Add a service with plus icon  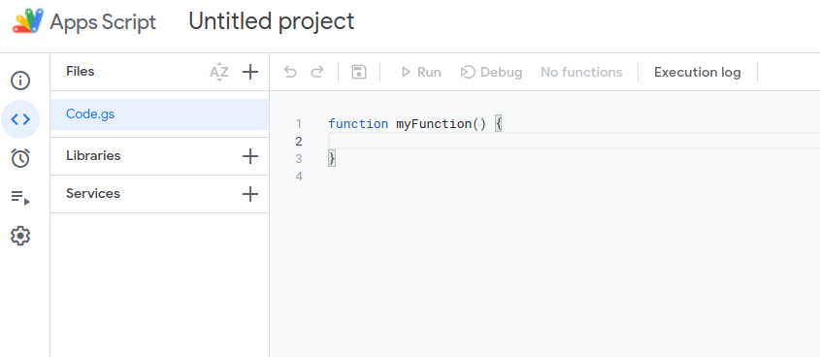click(250, 194)
